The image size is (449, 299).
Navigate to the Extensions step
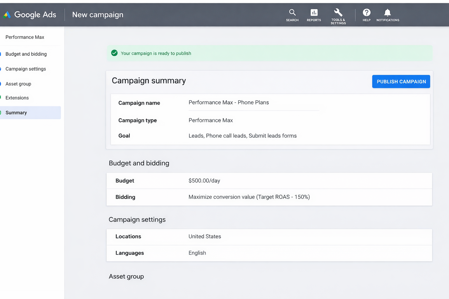pyautogui.click(x=17, y=98)
